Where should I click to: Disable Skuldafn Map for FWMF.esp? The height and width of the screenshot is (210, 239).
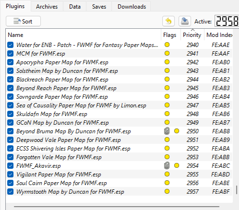coord(11,114)
